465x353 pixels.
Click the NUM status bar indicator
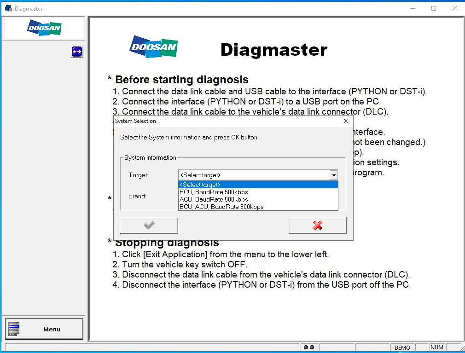[437, 347]
